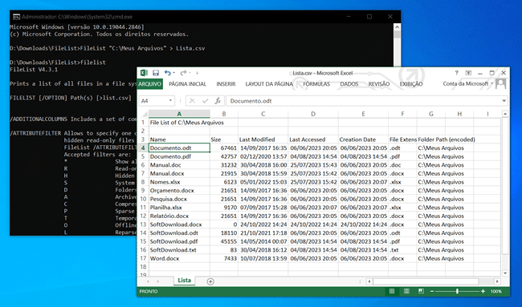Click size cell '45155'
Viewport: 522px width, 307px height.
click(224, 241)
